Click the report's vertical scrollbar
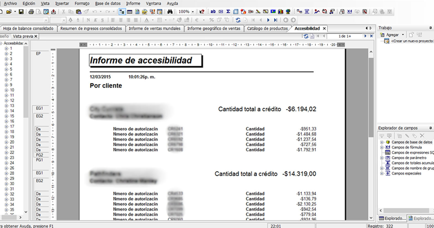 371,110
